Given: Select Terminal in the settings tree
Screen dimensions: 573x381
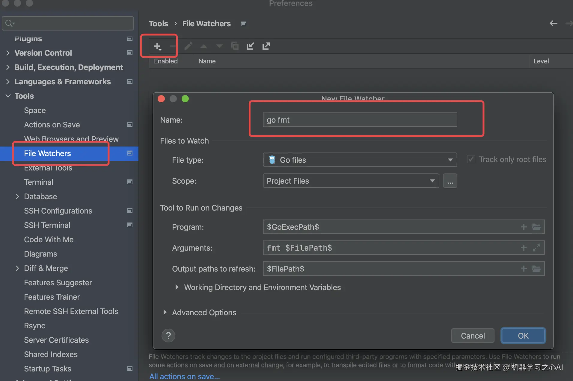Looking at the screenshot, I should pos(39,182).
